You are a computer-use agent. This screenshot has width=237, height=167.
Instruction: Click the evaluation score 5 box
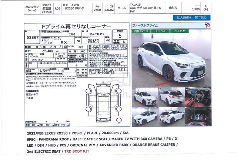click(120, 35)
